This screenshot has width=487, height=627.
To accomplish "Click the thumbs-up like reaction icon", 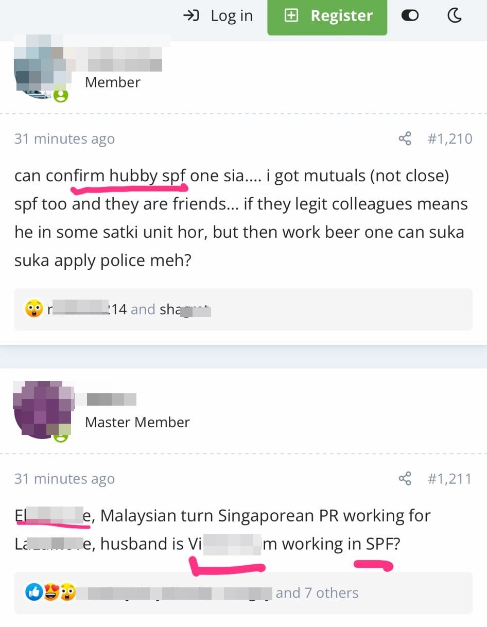I will (x=34, y=593).
